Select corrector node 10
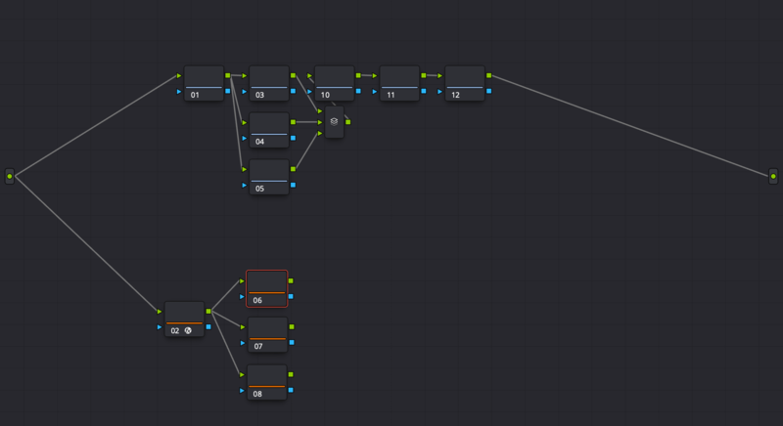 (334, 83)
